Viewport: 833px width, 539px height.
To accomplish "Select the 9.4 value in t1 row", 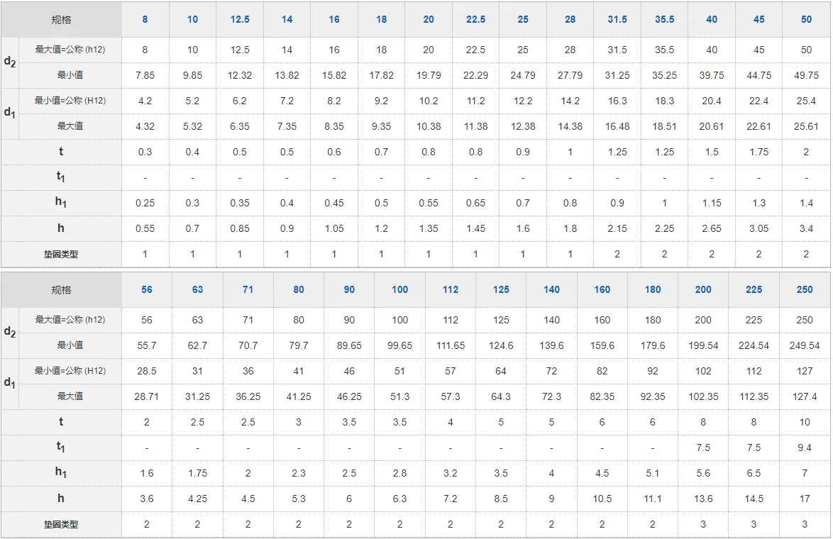I will [x=805, y=448].
